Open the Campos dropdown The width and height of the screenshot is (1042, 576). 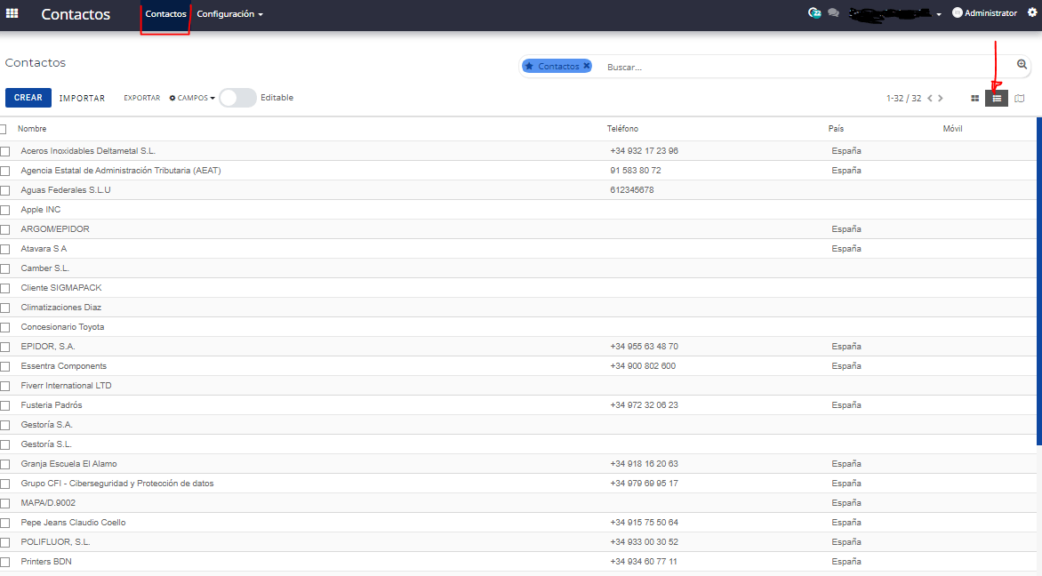pyautogui.click(x=192, y=98)
